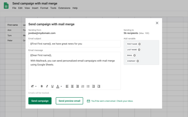
Task: Click inside the Email message body
Action: click(75, 70)
